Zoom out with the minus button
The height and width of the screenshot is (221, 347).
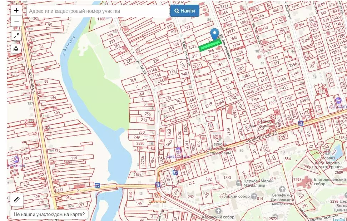16,21
